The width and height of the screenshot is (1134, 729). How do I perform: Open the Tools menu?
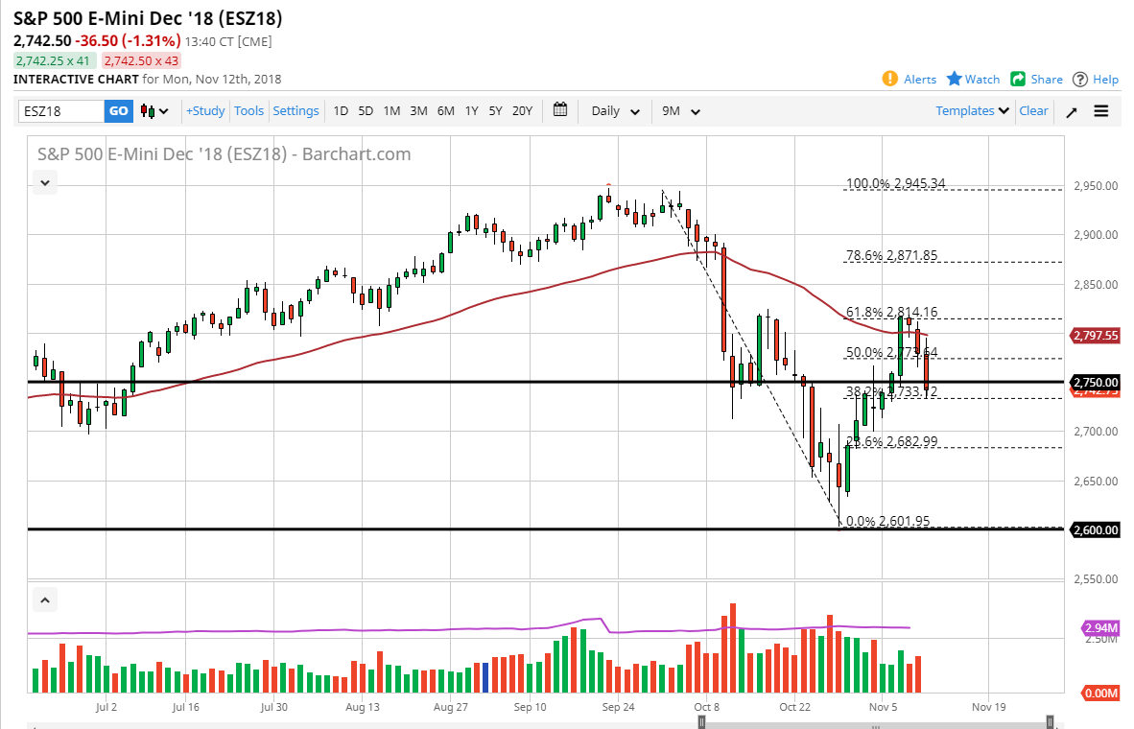248,110
